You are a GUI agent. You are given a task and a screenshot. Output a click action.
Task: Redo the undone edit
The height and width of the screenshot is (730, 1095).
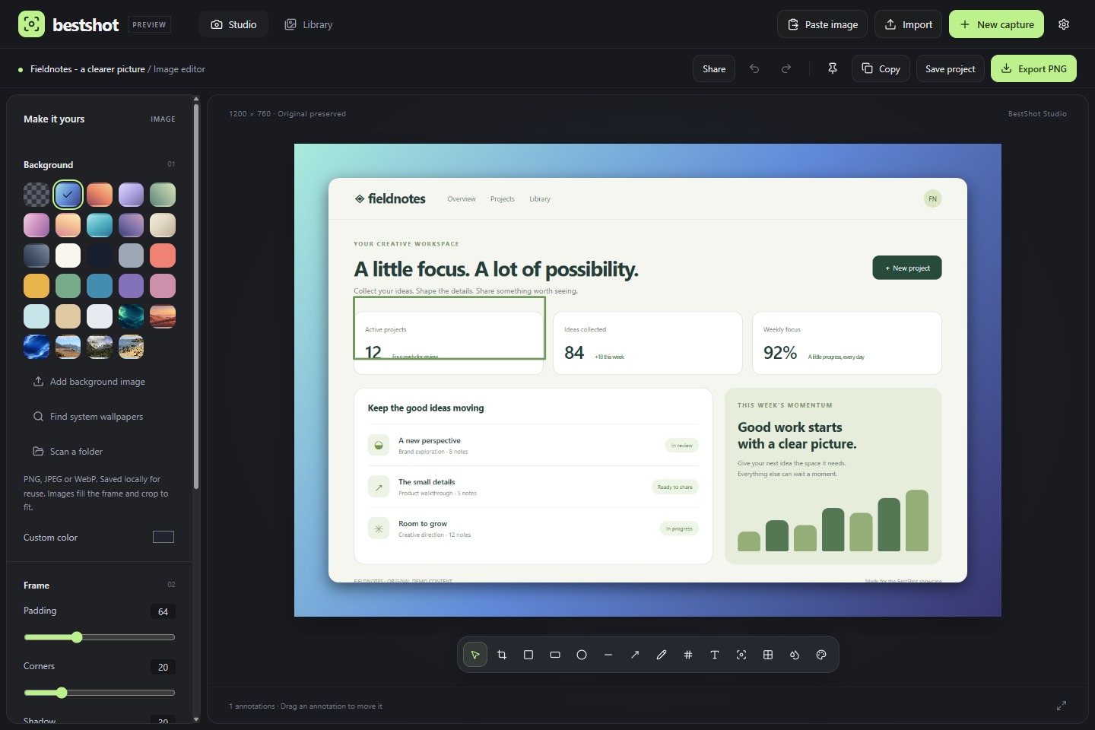pyautogui.click(x=786, y=68)
